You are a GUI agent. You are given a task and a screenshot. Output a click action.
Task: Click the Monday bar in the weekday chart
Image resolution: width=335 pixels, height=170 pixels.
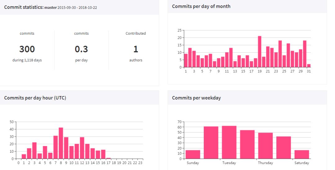[211, 143]
